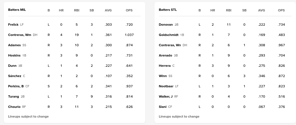Open Frelick's player page
Image resolution: width=296 pixels, height=125 pixels.
(13, 25)
